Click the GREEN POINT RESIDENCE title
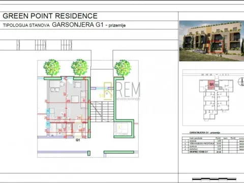244x183 pixels. [50, 16]
